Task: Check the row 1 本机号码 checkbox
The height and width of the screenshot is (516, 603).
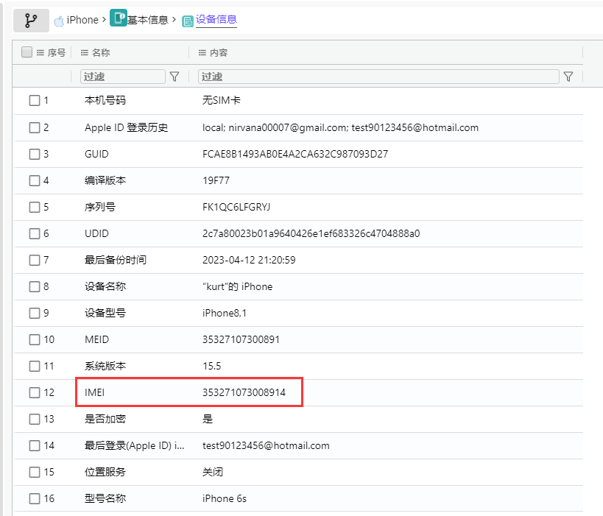Action: 35,101
